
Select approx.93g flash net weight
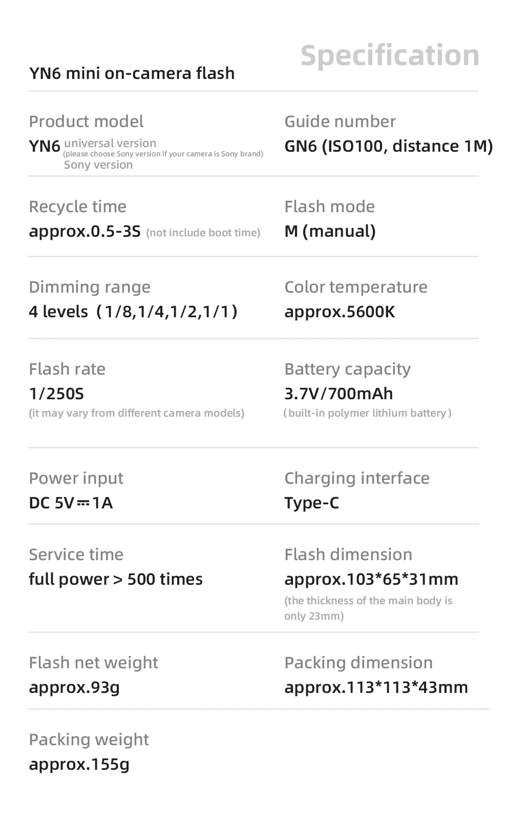pyautogui.click(x=74, y=687)
